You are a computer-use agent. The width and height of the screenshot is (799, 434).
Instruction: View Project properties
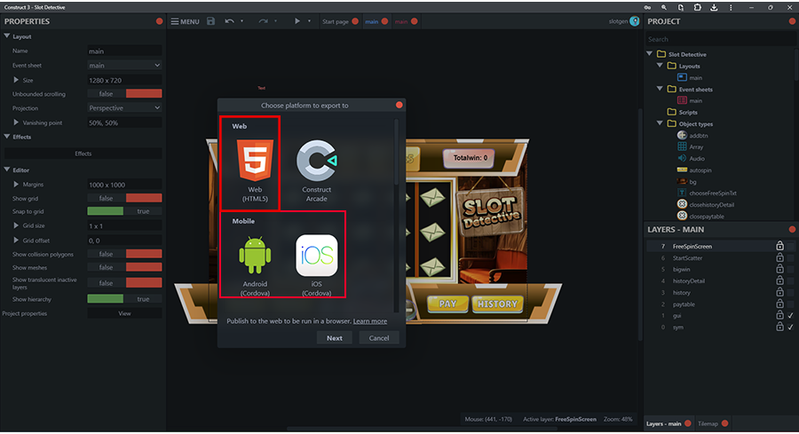tap(124, 313)
